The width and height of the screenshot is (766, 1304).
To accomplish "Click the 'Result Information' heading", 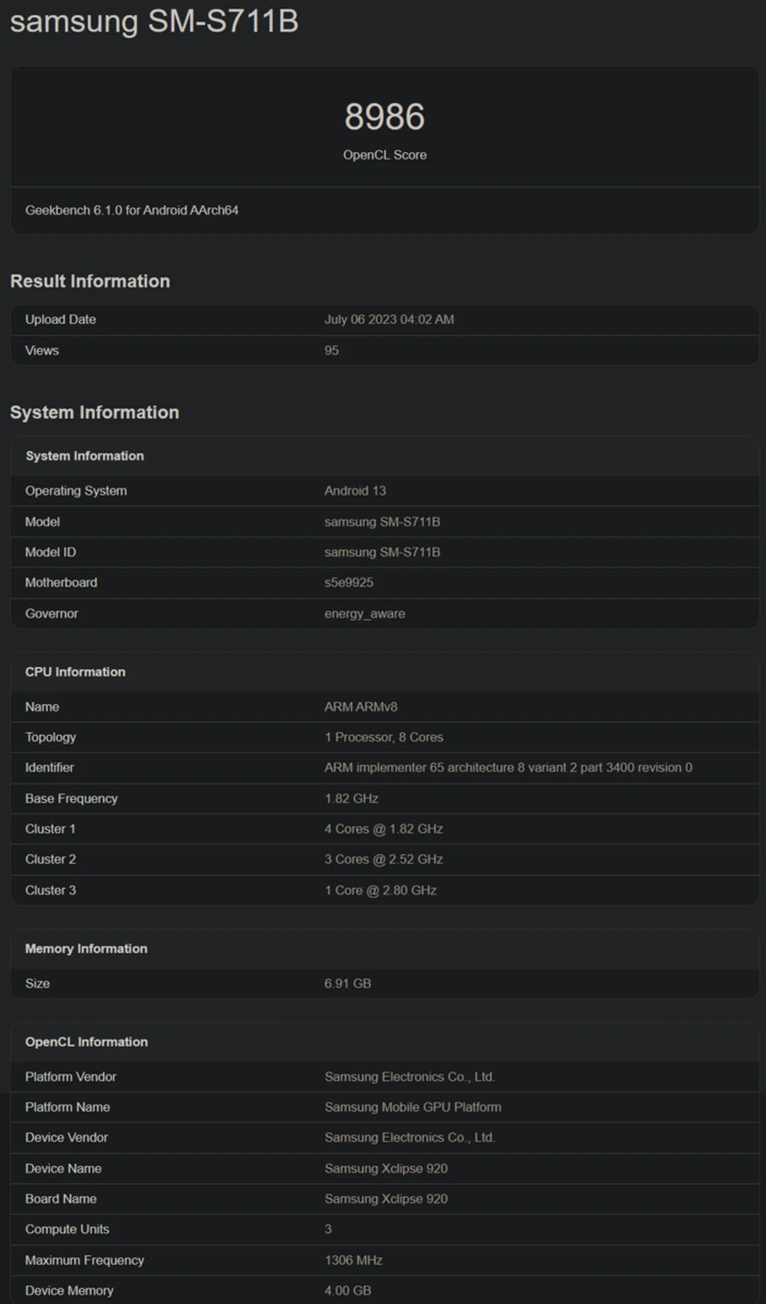I will pyautogui.click(x=90, y=281).
